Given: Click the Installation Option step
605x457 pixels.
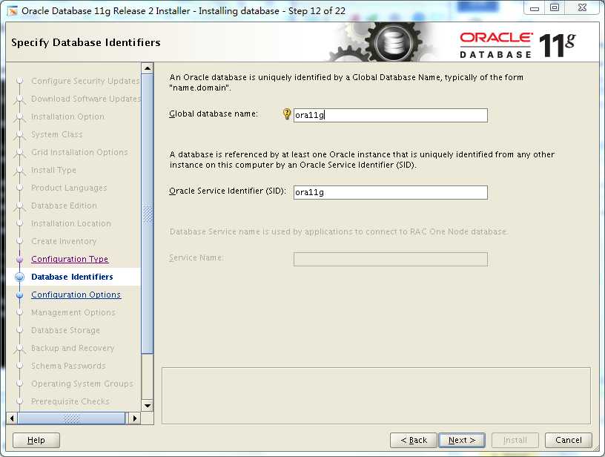Looking at the screenshot, I should pos(68,116).
